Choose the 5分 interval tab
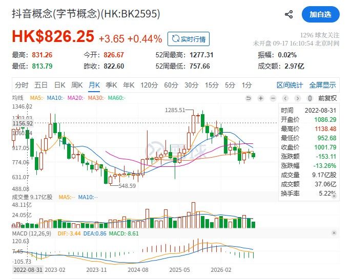 point(230,85)
